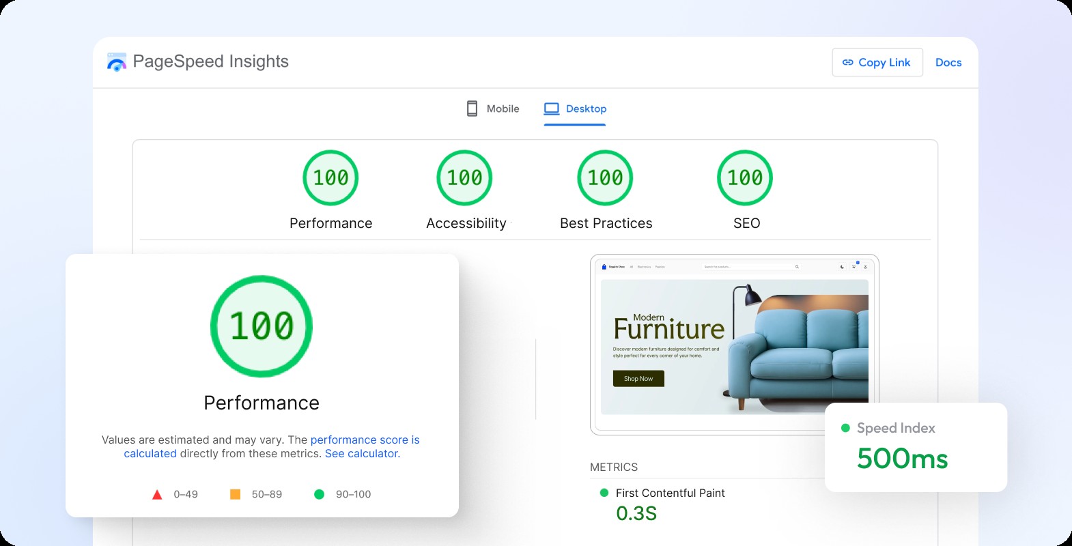Click the Furniture headline in the preview
1072x546 pixels.
tap(669, 329)
